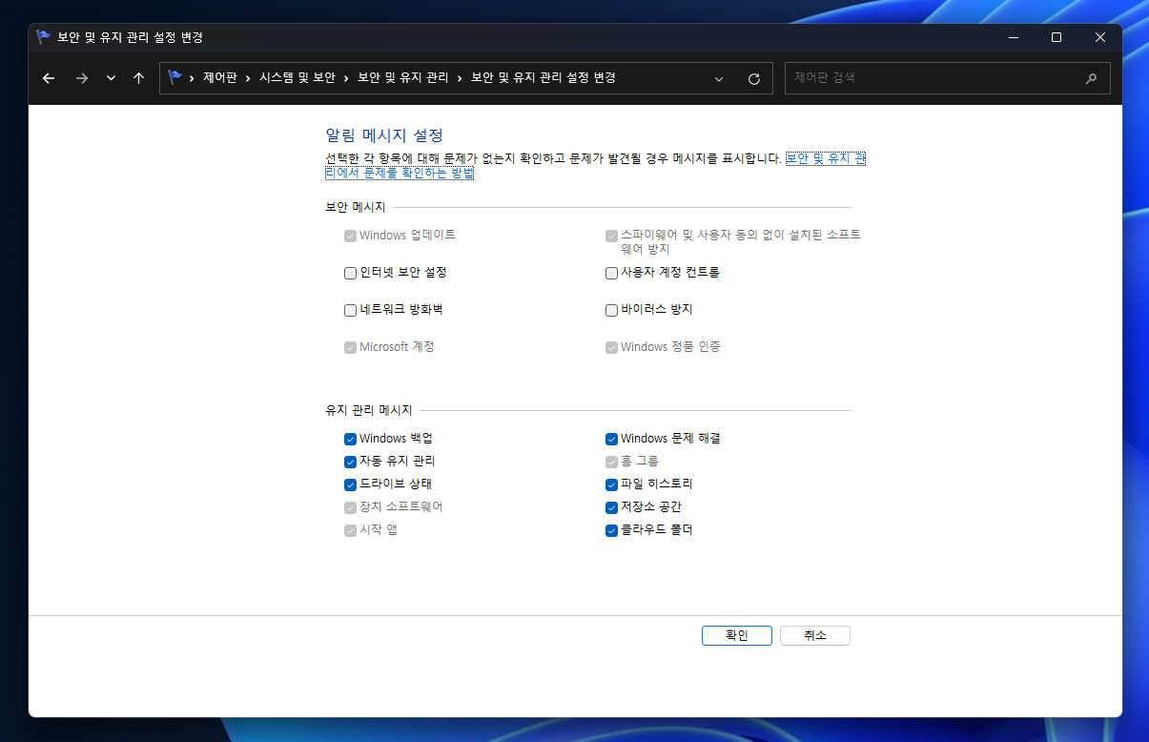This screenshot has width=1149, height=742.
Task: Uncheck 클라우드 폴더 checkbox
Action: pos(611,530)
